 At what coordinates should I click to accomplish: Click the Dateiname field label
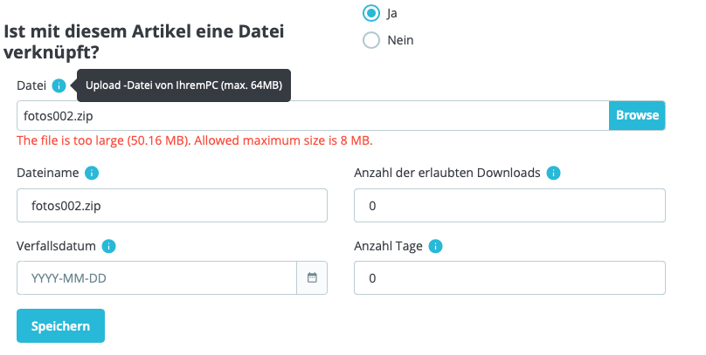48,173
